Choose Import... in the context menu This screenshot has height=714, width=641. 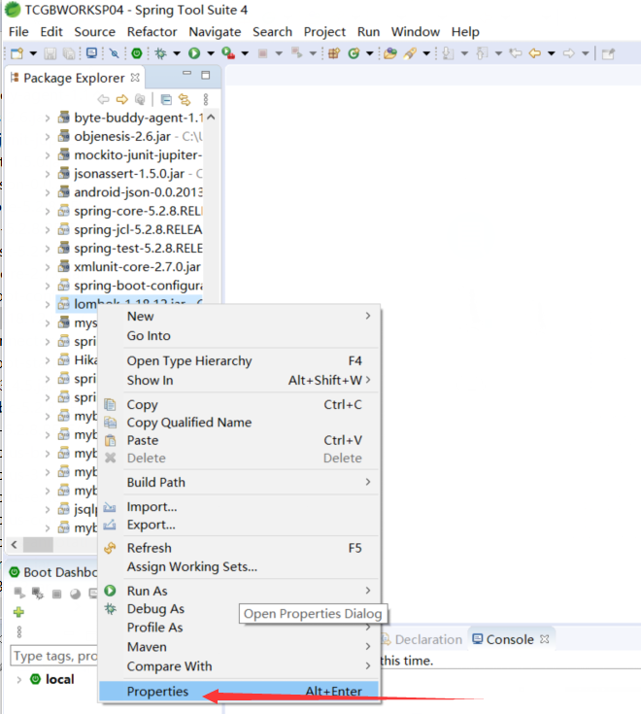(x=239, y=507)
